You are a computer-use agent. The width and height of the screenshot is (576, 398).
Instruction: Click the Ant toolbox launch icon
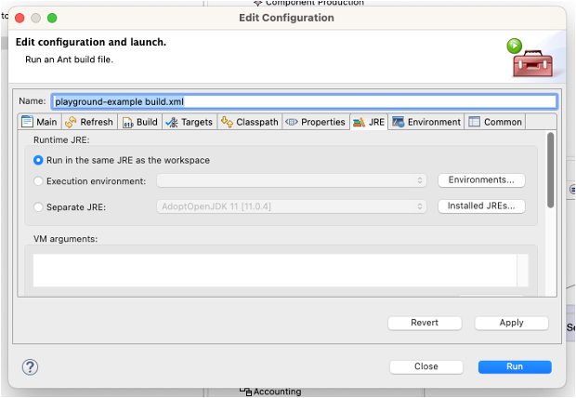[530, 58]
